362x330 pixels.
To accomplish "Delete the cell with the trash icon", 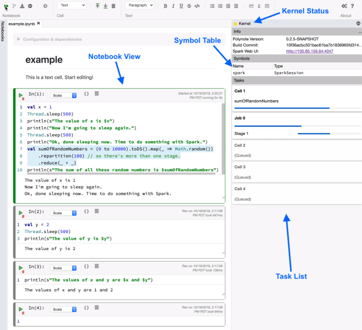I will pyautogui.click(x=114, y=6).
